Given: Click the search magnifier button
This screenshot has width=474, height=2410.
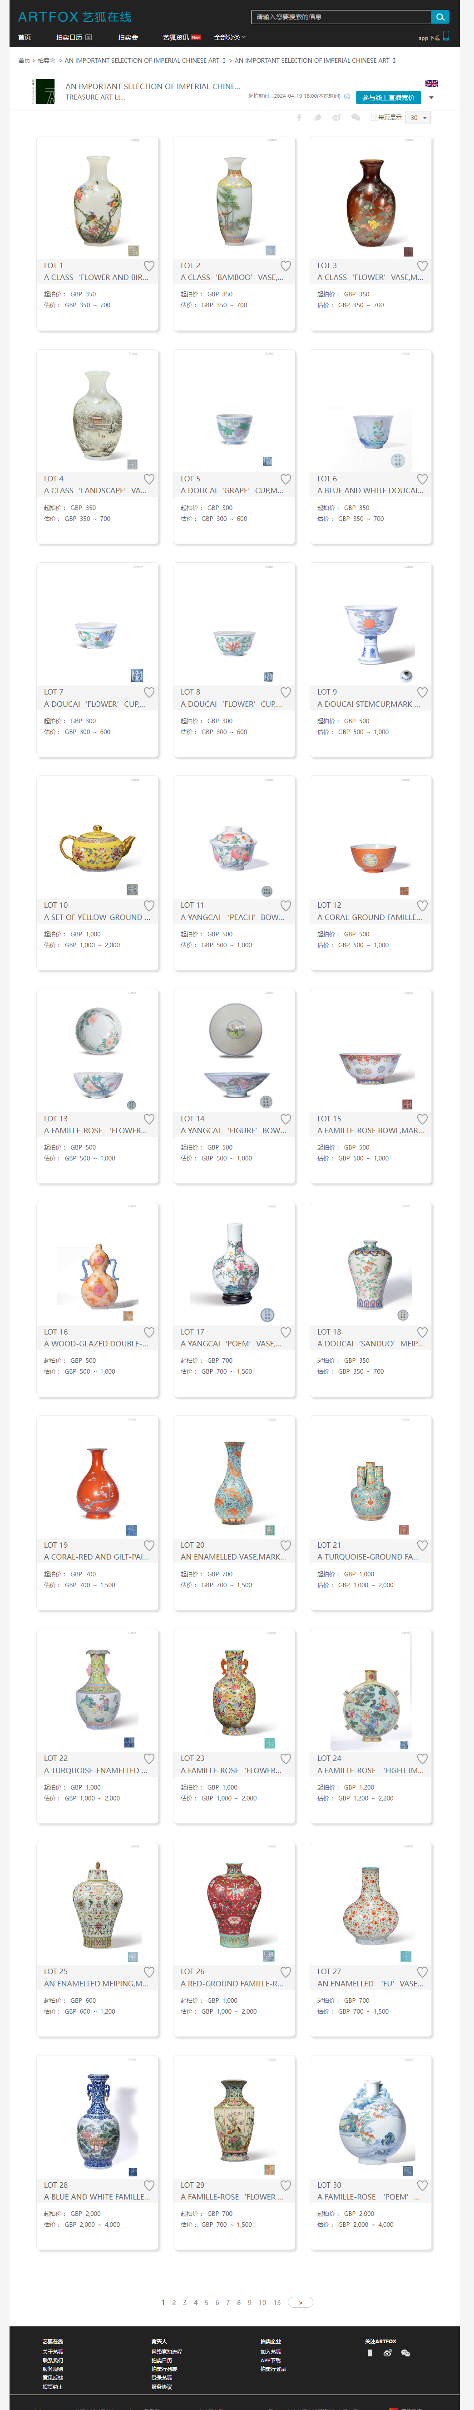Looking at the screenshot, I should click(x=440, y=17).
